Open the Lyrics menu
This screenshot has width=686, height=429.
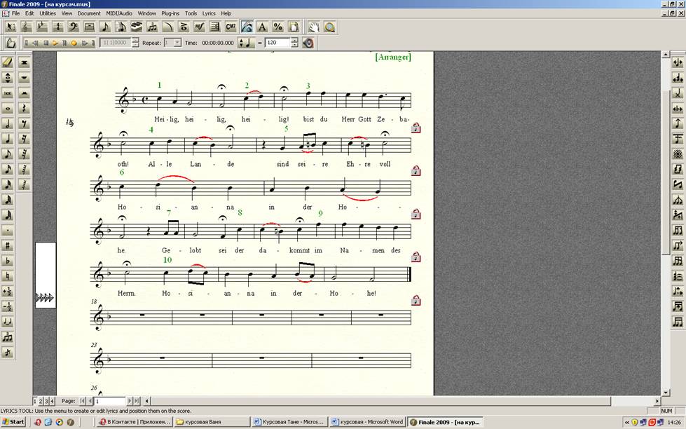point(209,13)
